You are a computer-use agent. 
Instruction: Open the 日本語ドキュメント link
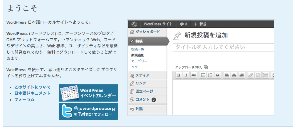point(32,93)
